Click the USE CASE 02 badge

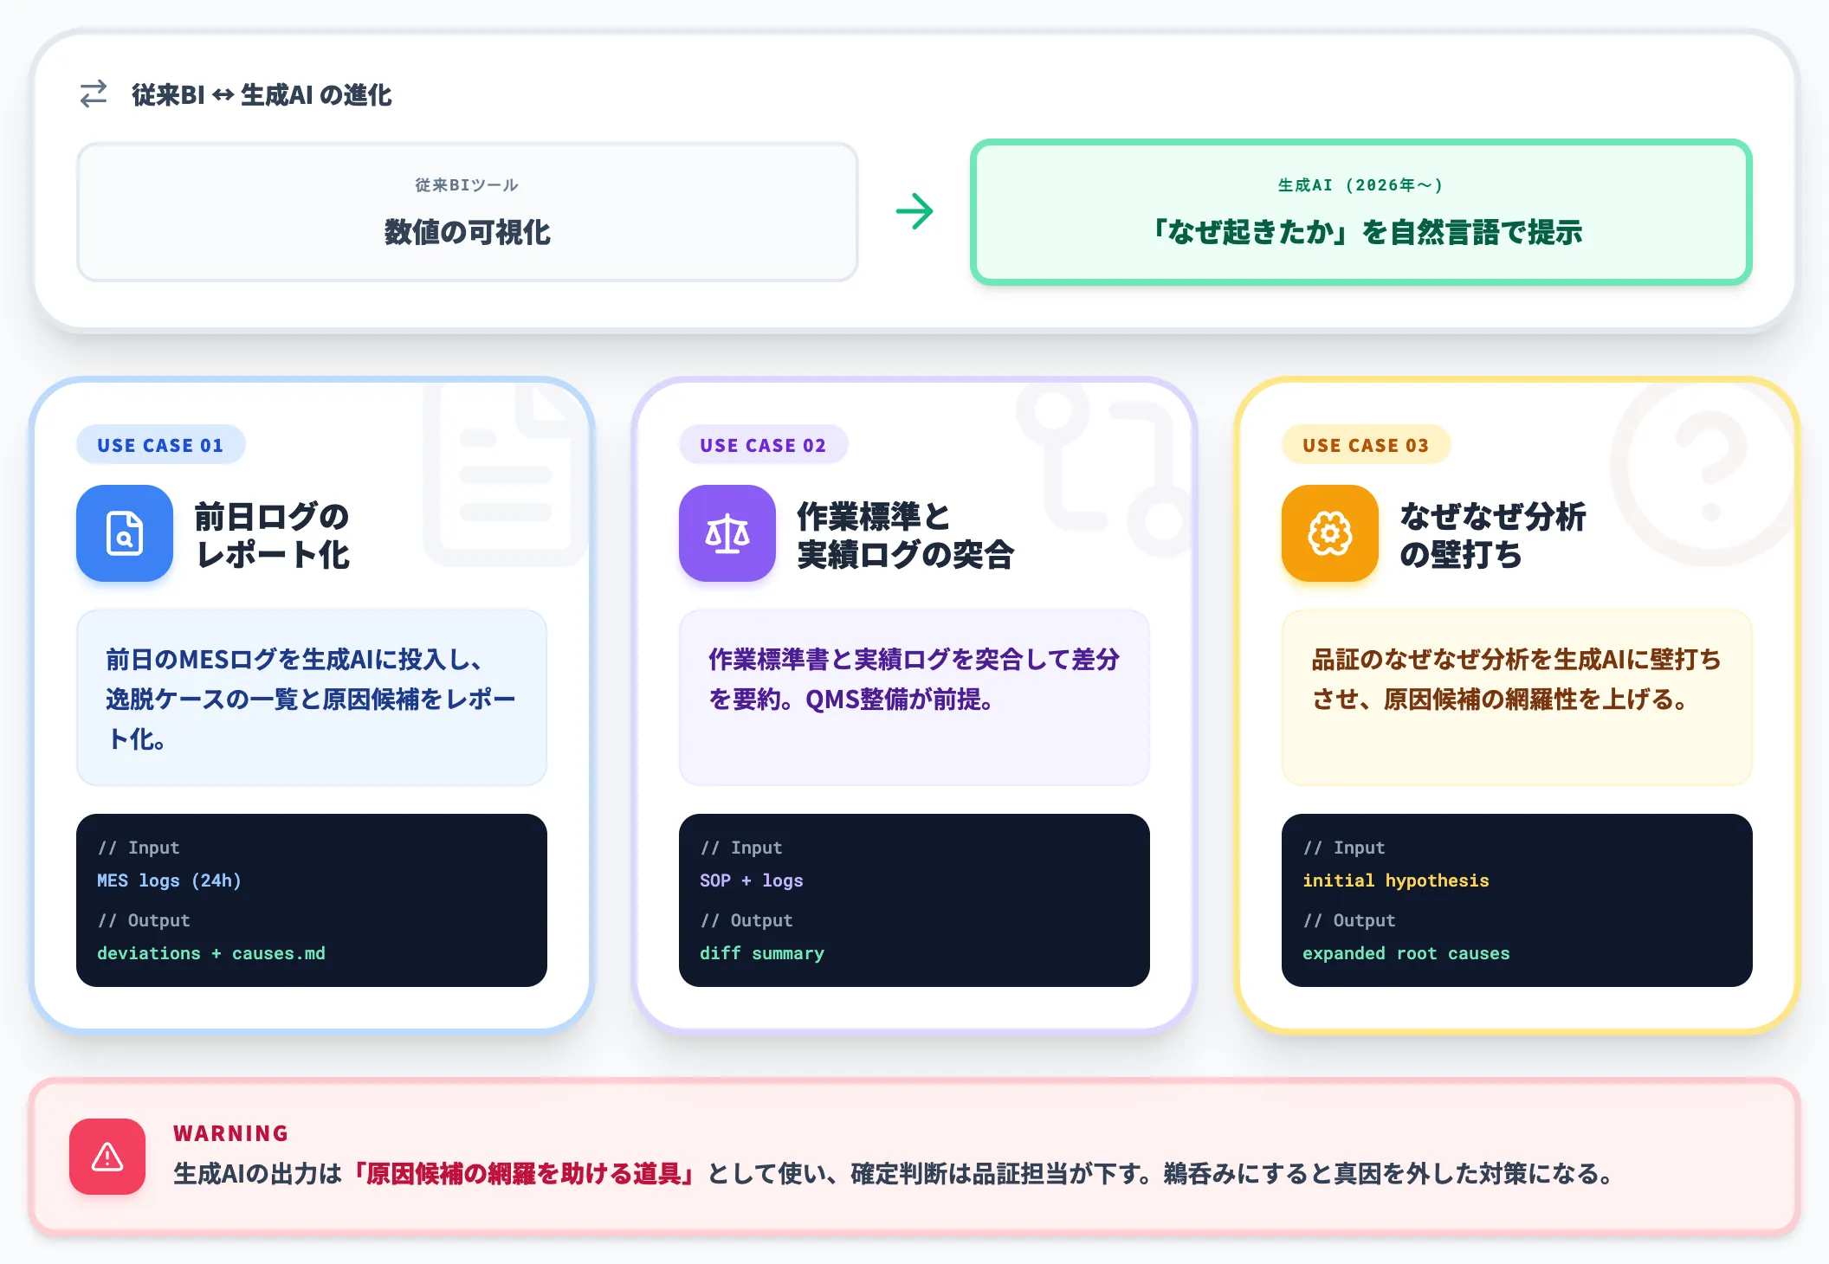pos(763,445)
